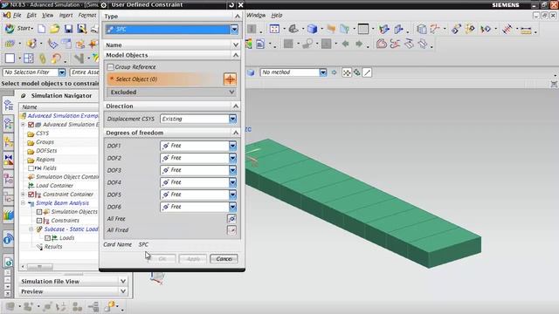Toggle the Advanced Simulation checkbox in navigator
The width and height of the screenshot is (559, 314).
click(31, 125)
